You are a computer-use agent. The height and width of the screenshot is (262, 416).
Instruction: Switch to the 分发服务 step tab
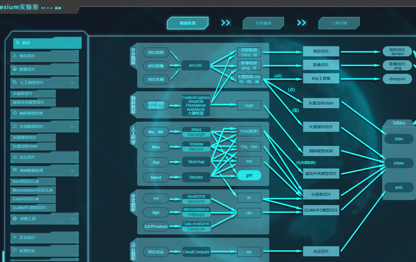(x=263, y=23)
